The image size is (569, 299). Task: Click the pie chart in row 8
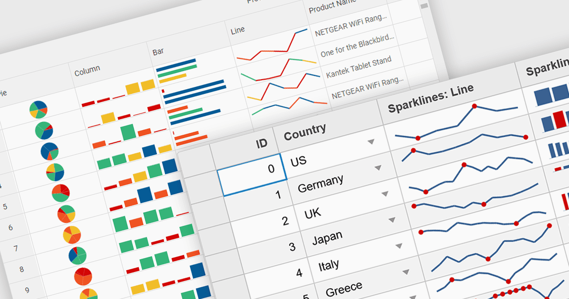point(77,255)
